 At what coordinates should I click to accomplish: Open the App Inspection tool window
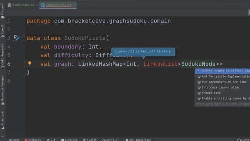point(138,140)
